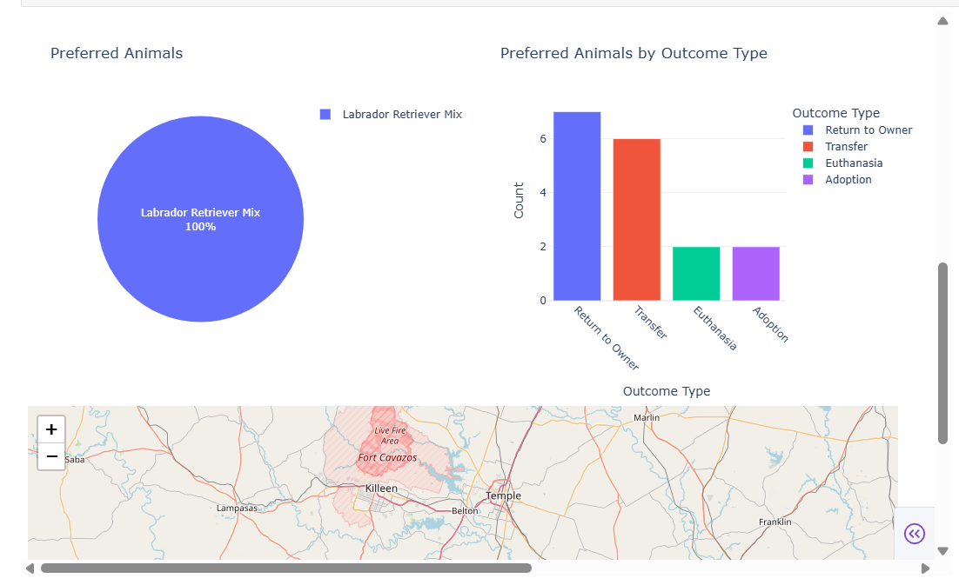Click the red Transfer legend swatch

click(x=808, y=147)
